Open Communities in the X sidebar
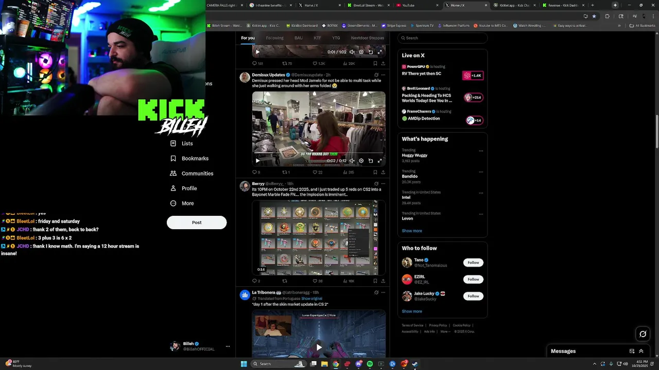 coord(191,173)
